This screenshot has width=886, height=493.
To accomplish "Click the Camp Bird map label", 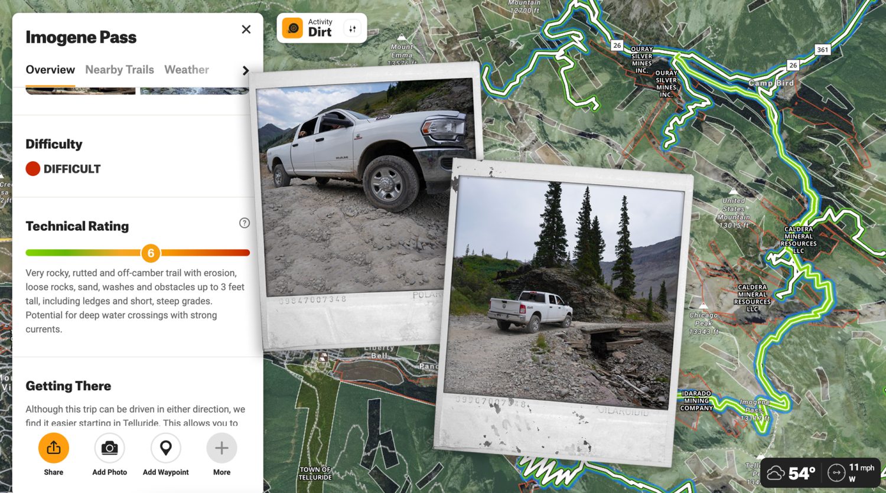I will [x=771, y=83].
